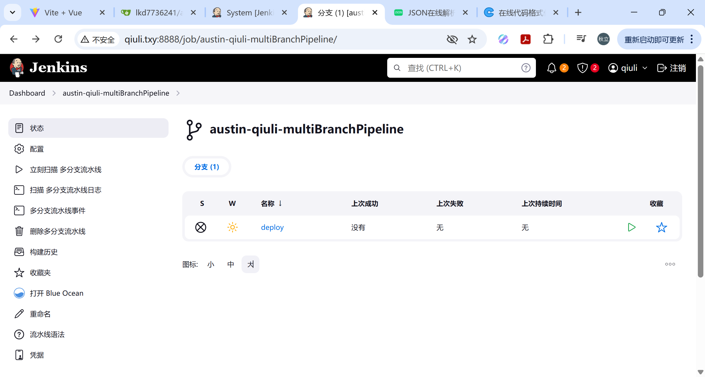Open Blue Ocean from the sidebar
The width and height of the screenshot is (705, 377).
click(x=56, y=293)
